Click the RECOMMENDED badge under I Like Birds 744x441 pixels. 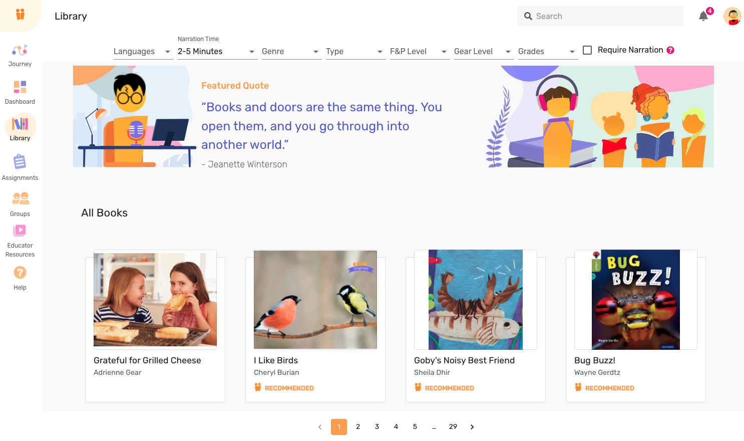(x=284, y=387)
